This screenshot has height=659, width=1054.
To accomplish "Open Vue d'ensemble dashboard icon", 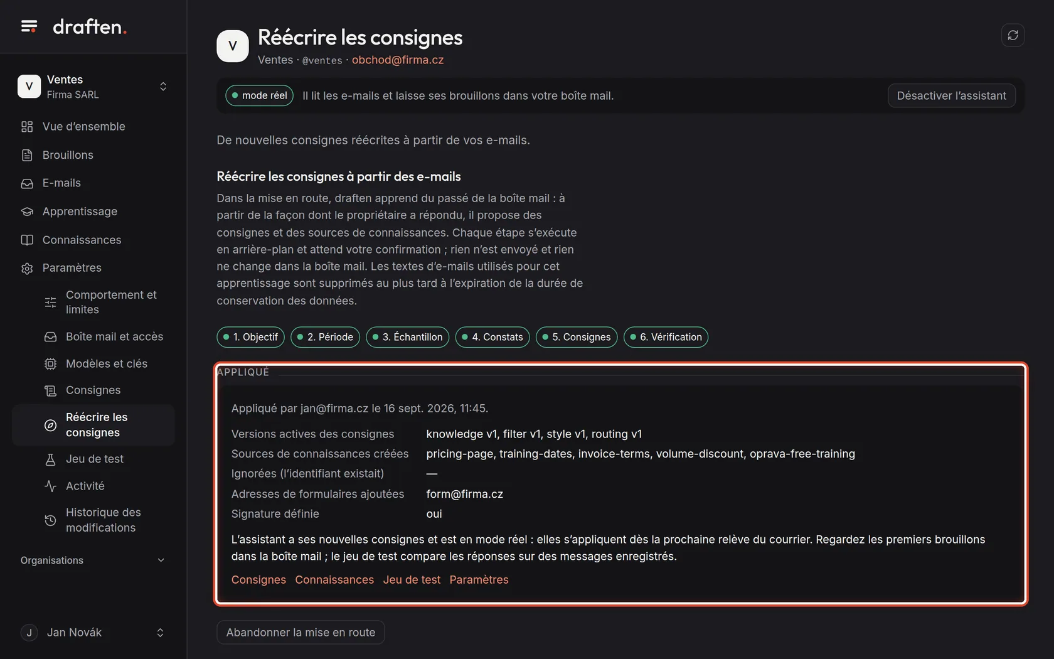I will click(x=27, y=127).
